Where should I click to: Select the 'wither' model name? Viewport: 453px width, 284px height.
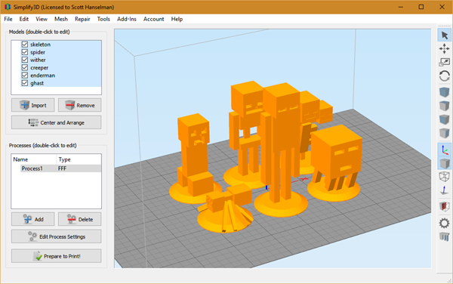click(38, 60)
